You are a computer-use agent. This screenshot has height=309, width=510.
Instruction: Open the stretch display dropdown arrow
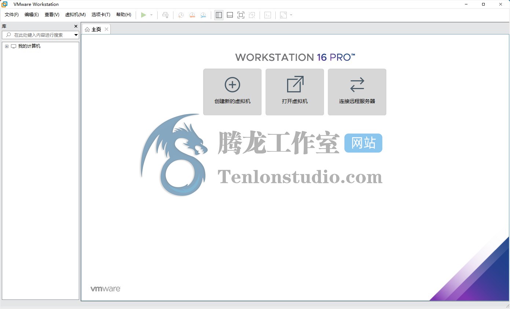pyautogui.click(x=291, y=15)
